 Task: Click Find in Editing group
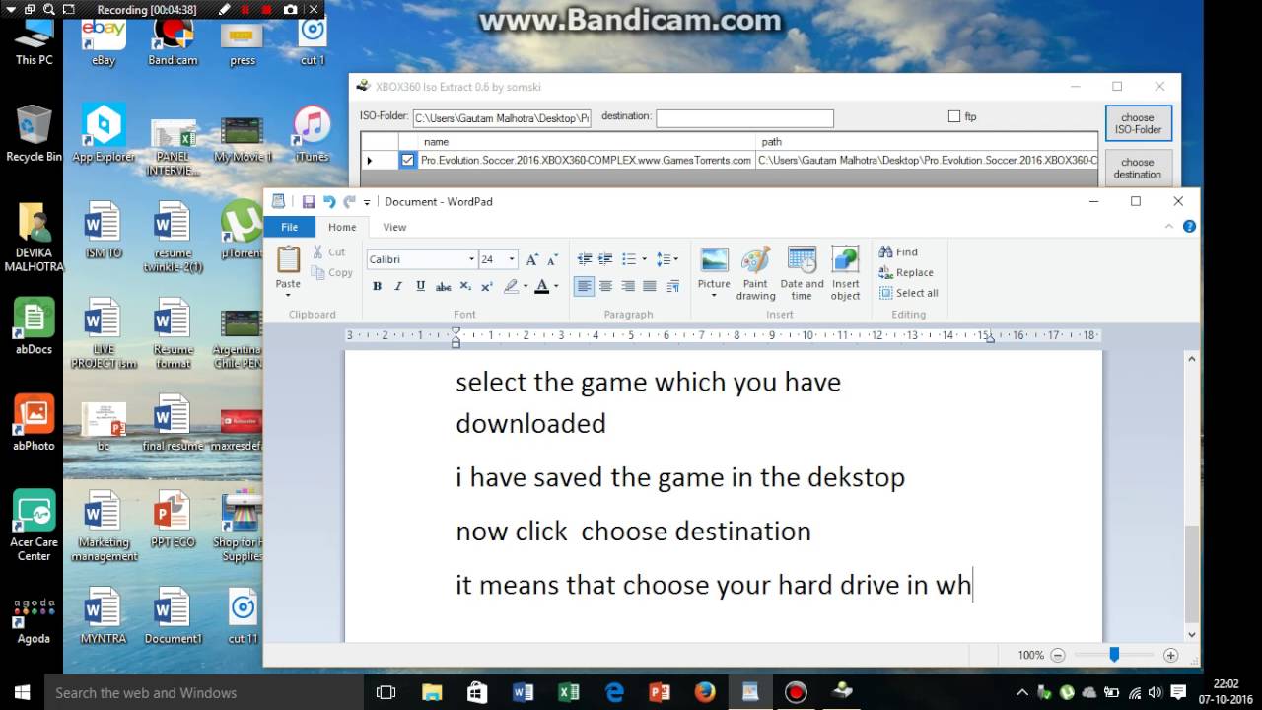pos(898,252)
